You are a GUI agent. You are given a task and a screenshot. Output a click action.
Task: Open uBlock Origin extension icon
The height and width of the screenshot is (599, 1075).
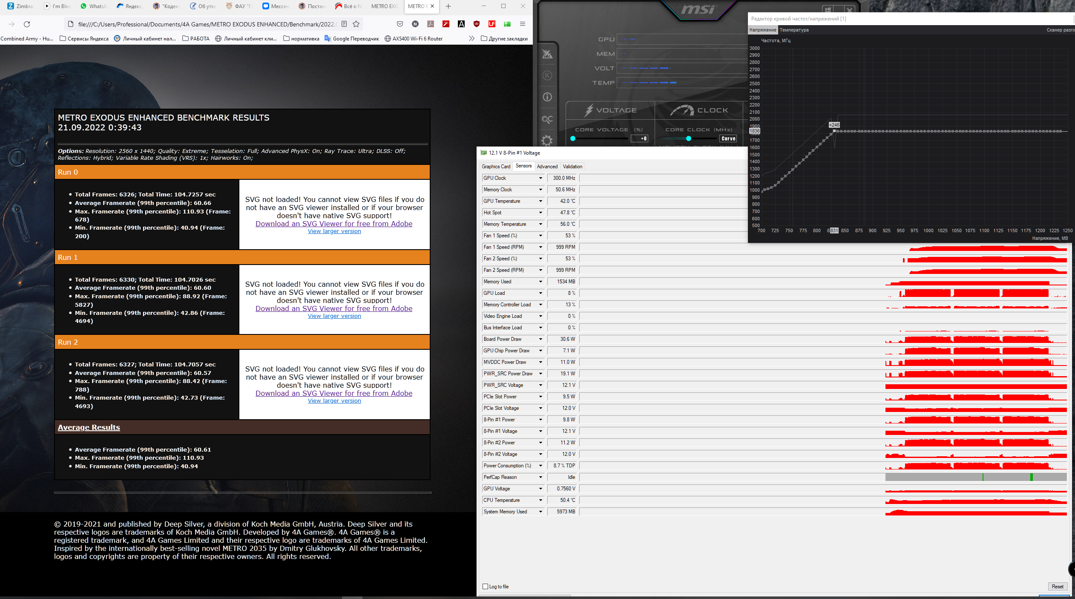pyautogui.click(x=477, y=24)
